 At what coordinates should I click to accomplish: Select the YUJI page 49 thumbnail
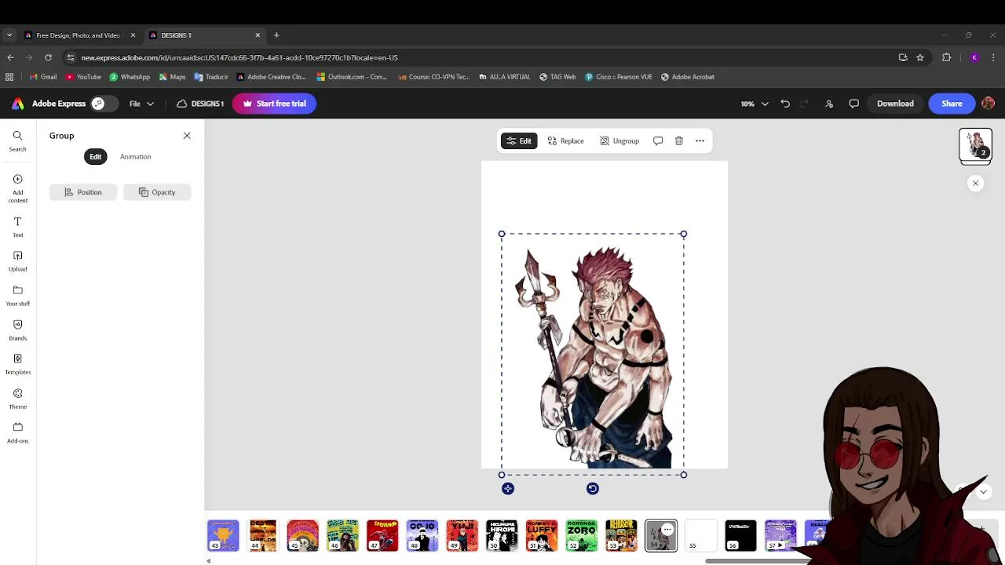(x=462, y=535)
